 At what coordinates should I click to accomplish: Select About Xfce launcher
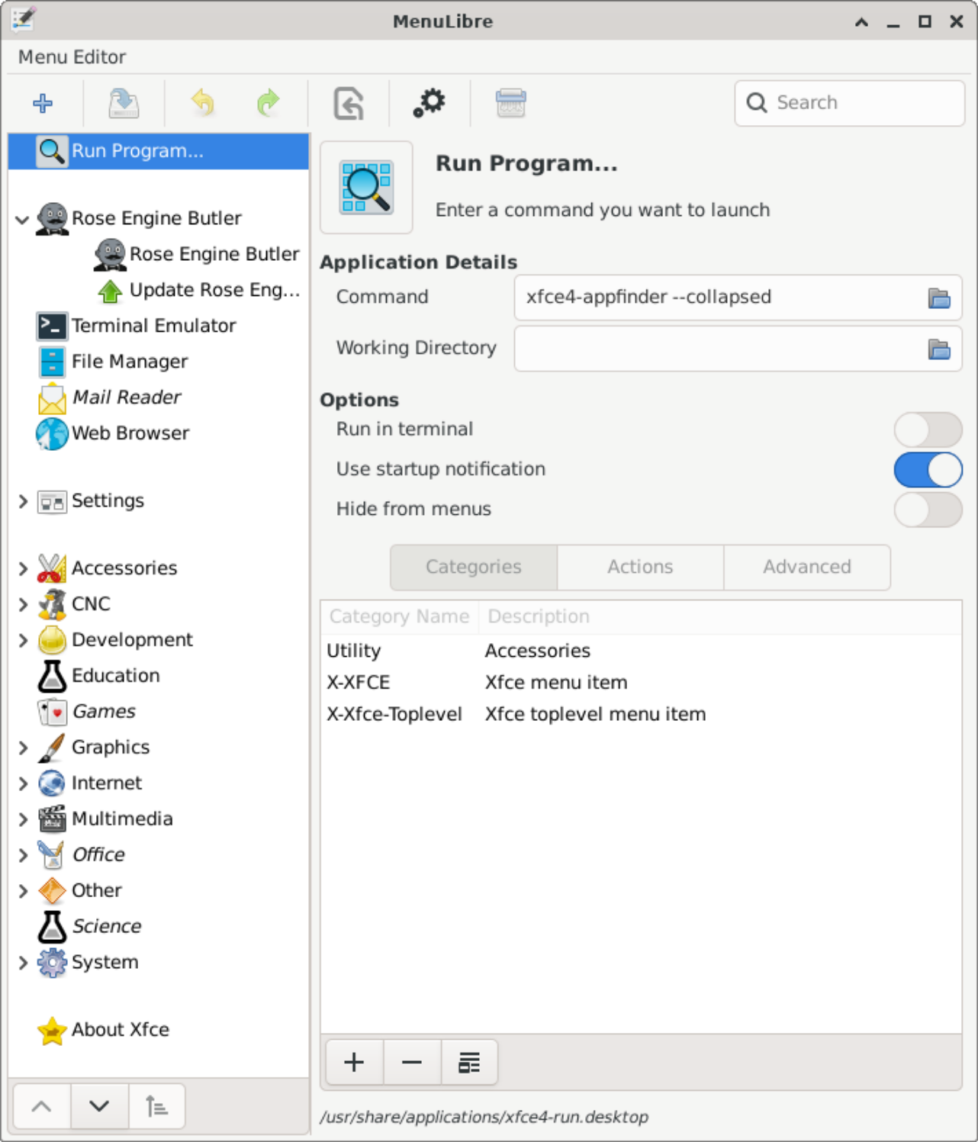(159, 1030)
